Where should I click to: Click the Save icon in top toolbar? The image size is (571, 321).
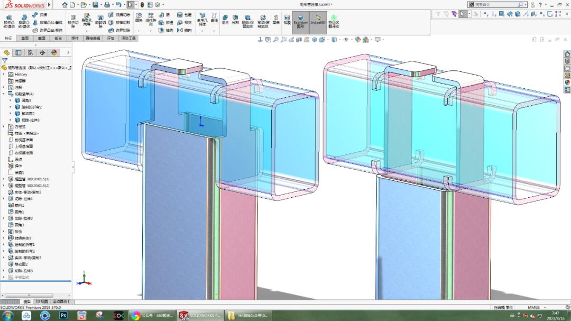pos(95,5)
